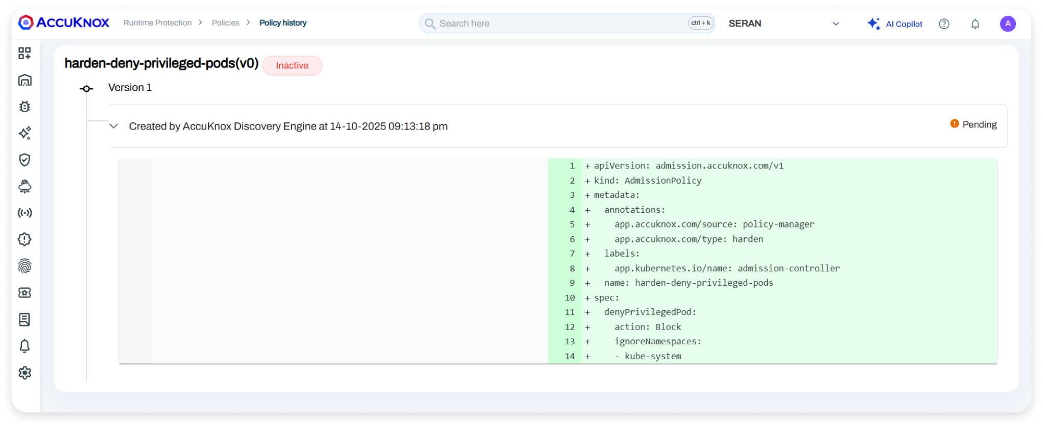Open the user avatar profile menu
The height and width of the screenshot is (427, 1043).
(x=1007, y=24)
